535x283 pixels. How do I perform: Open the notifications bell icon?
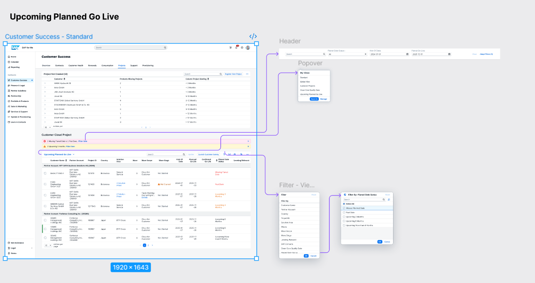click(236, 48)
